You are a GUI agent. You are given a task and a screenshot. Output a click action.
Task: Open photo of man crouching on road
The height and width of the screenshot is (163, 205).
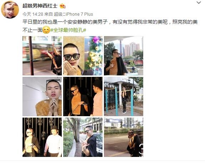click(x=124, y=137)
